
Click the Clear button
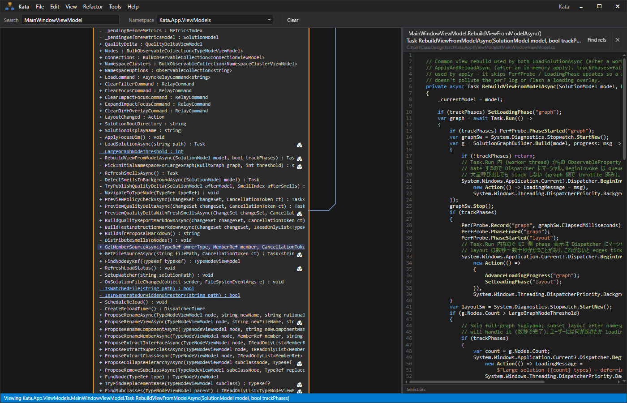(x=292, y=20)
